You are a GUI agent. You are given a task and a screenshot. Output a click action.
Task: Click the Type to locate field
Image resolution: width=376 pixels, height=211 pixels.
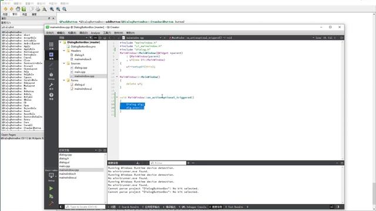[x=85, y=207]
